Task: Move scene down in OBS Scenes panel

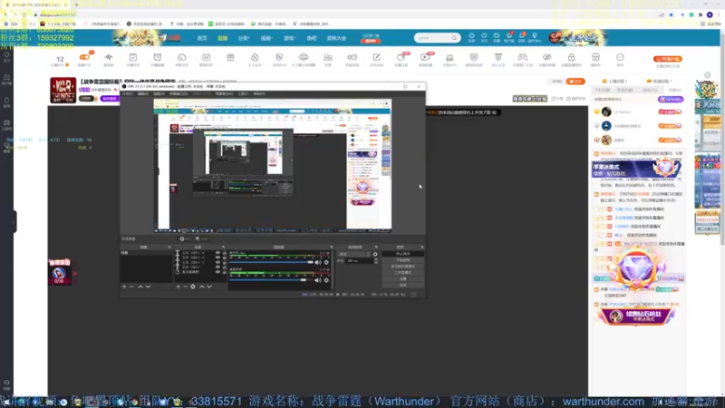Action: coord(148,287)
